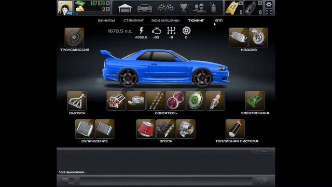This screenshot has width=332, height=187.
Task: Select the transmission brake disc part
Action: 74,37
